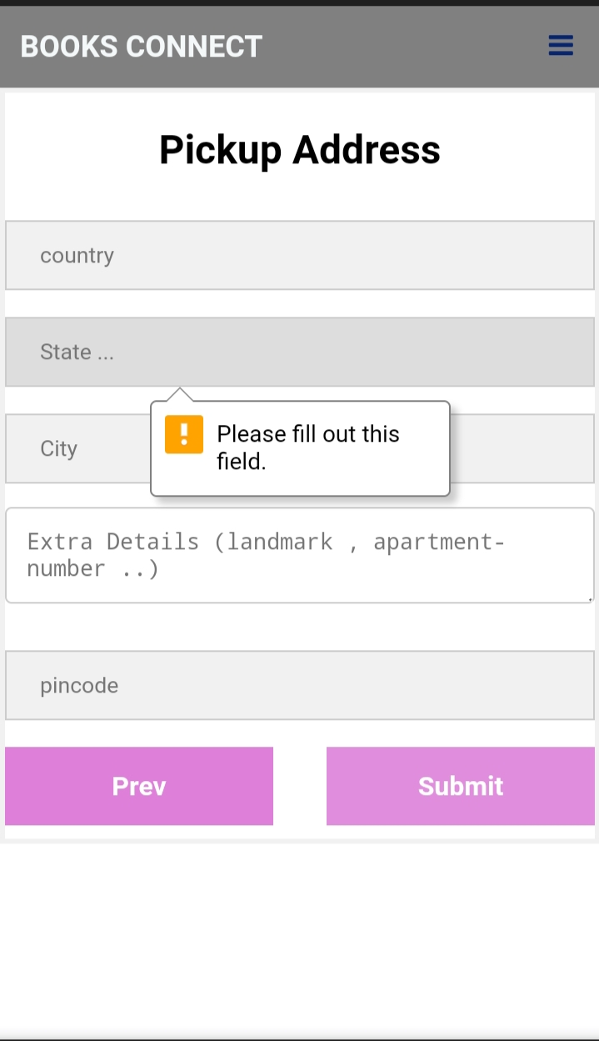This screenshot has width=599, height=1041.
Task: Click the white gap between Prev and Submit
Action: tap(299, 786)
